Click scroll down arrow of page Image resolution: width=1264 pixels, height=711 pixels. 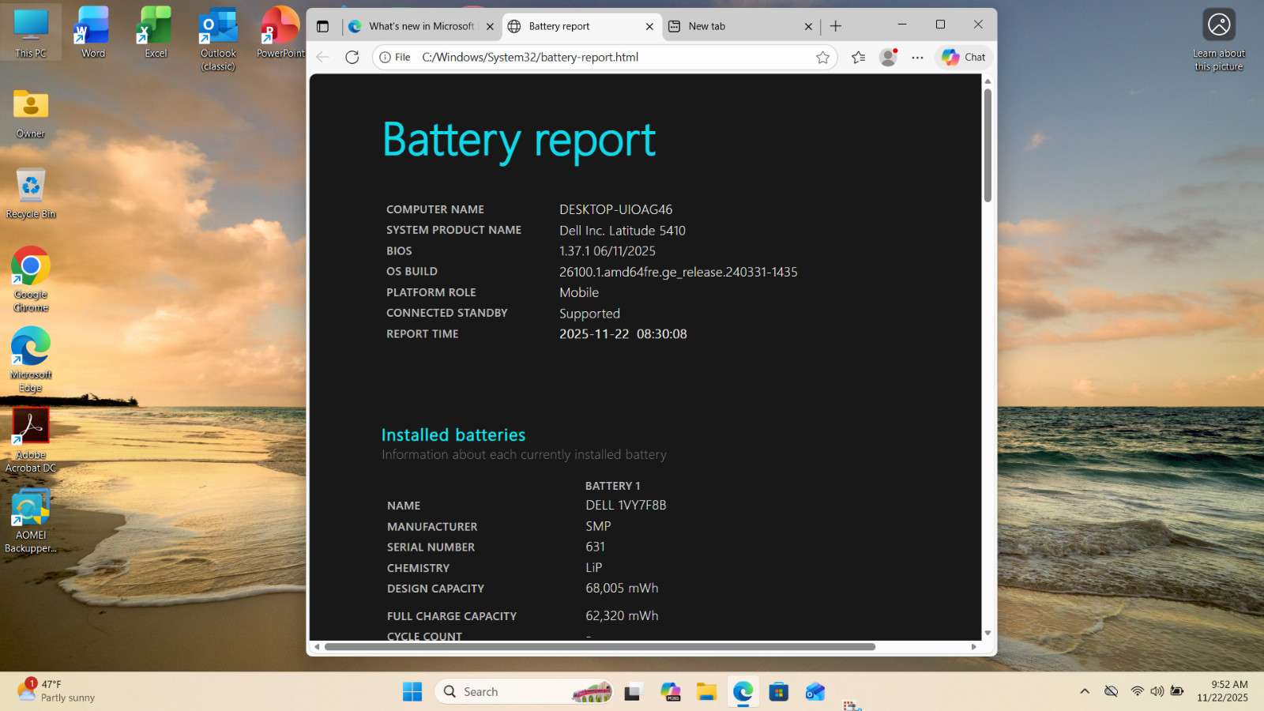pos(987,633)
